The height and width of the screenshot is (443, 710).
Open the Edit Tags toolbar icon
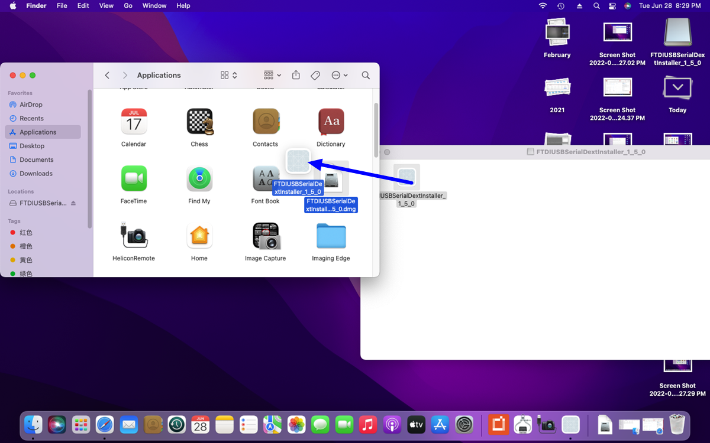(x=315, y=75)
